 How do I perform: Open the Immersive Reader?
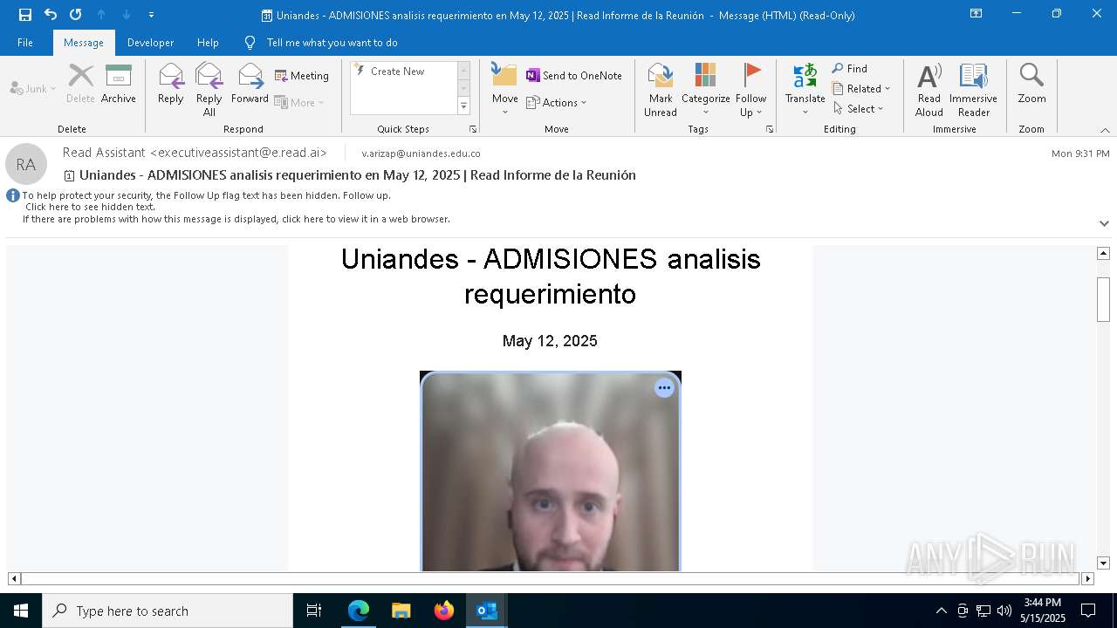(974, 89)
